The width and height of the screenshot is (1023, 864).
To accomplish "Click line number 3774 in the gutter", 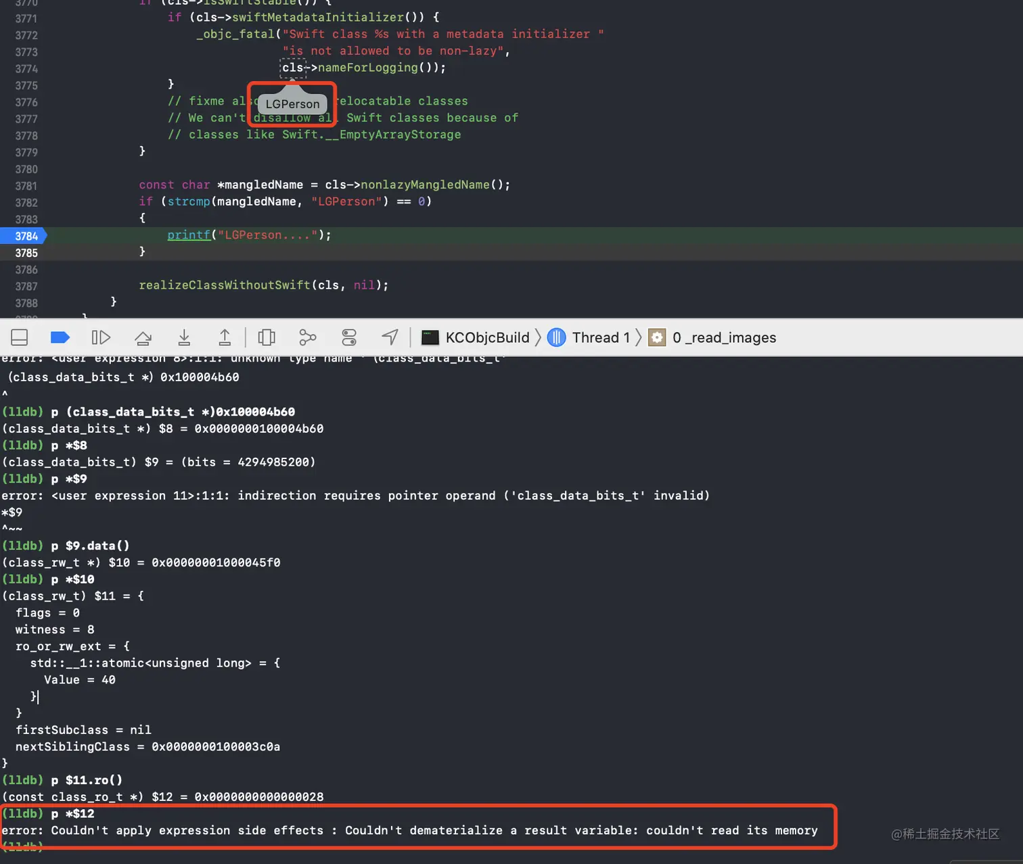I will coord(26,69).
